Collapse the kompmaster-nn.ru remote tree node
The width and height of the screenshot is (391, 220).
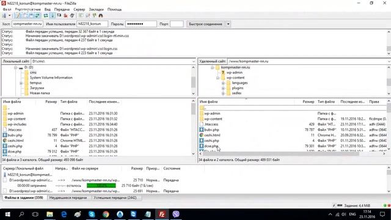click(212, 67)
